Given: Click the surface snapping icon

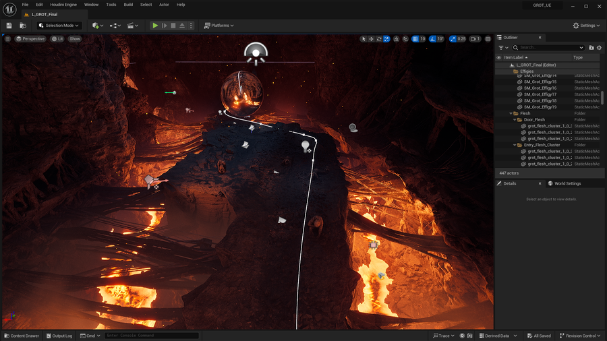Looking at the screenshot, I should point(404,39).
